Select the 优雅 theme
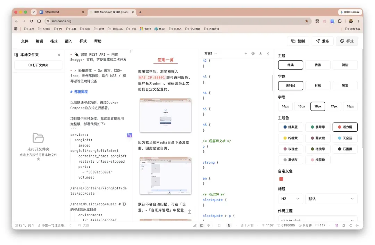The image size is (375, 245). pyautogui.click(x=318, y=65)
